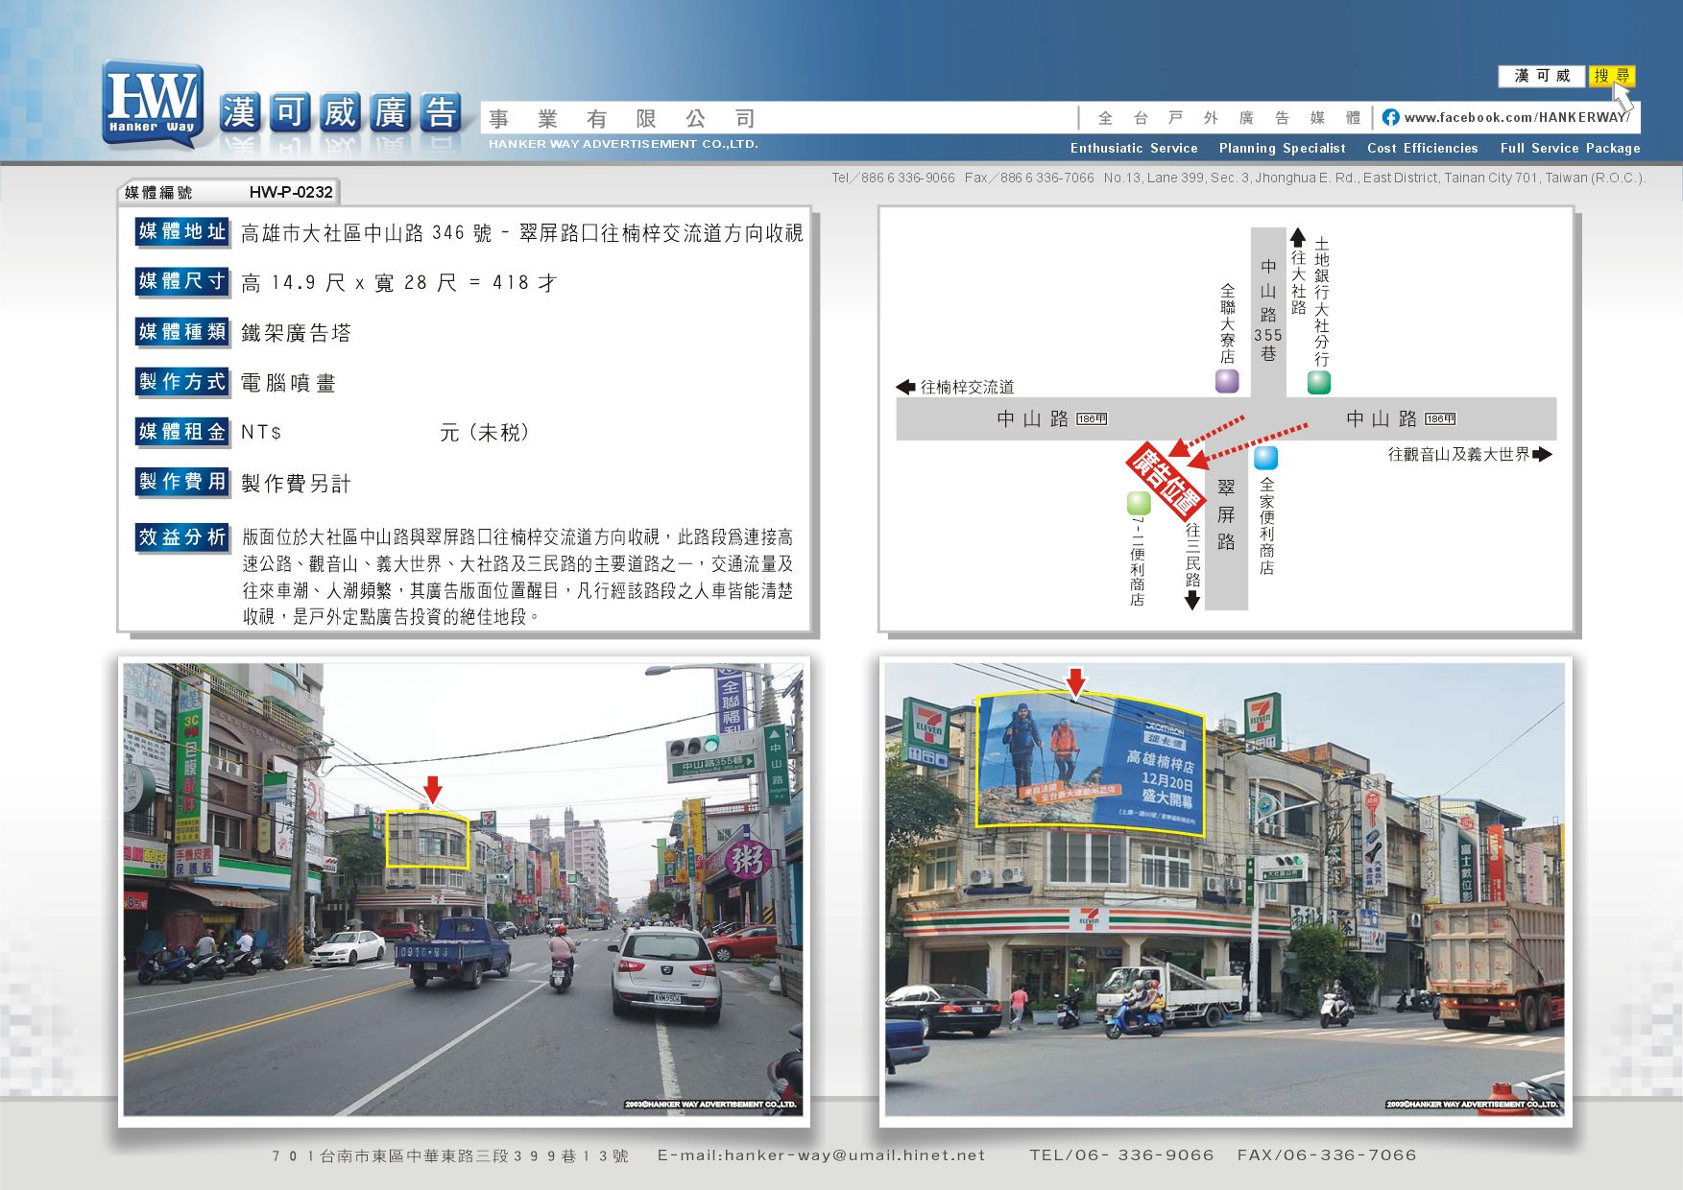Viewport: 1683px width, 1190px height.
Task: Click the 製作方式 label
Action: point(182,382)
